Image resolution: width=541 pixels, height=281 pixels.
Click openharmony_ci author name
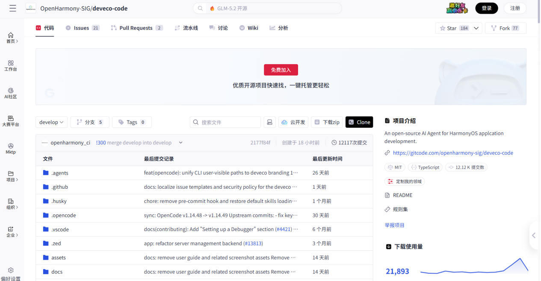70,143
